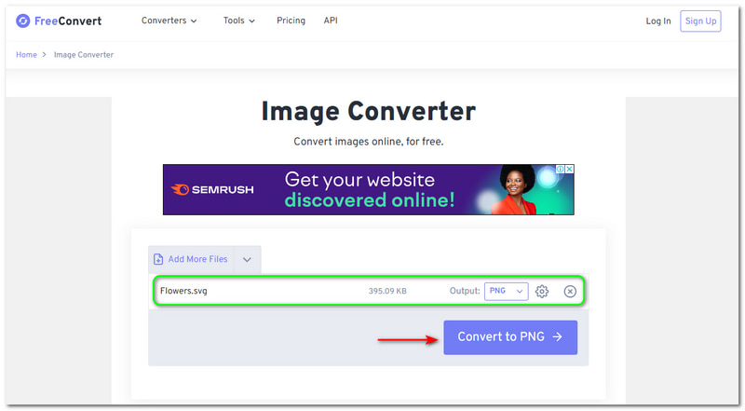745x411 pixels.
Task: Select the Flowers.svg file name
Action: pos(183,291)
